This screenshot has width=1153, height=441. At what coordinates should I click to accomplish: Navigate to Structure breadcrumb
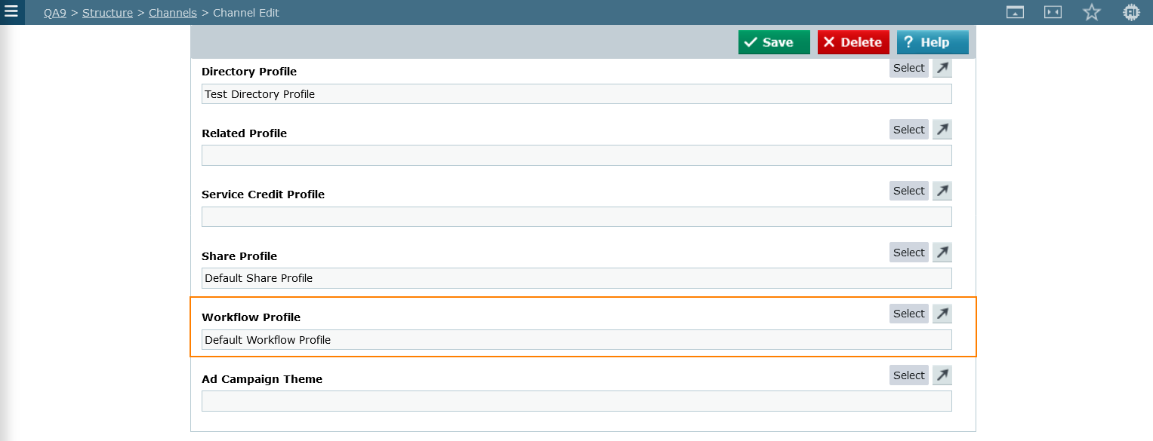pos(108,13)
